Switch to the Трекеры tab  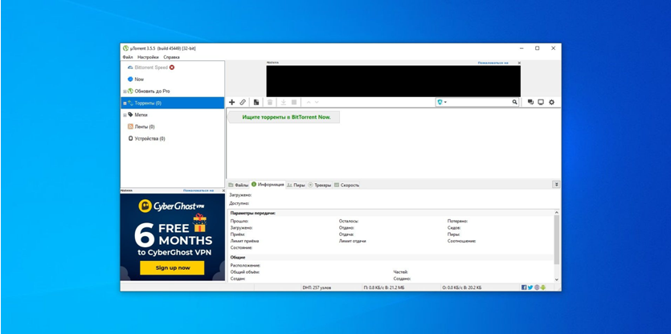tap(319, 185)
